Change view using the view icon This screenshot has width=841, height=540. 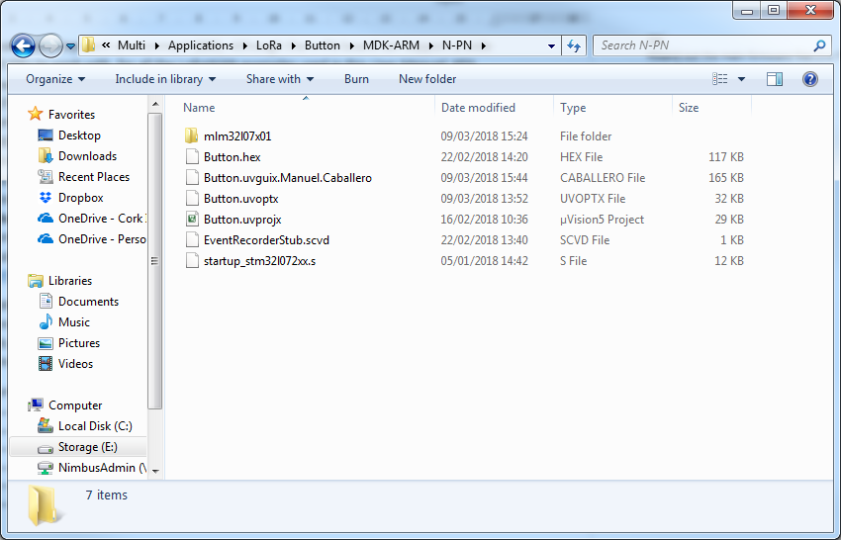(719, 79)
